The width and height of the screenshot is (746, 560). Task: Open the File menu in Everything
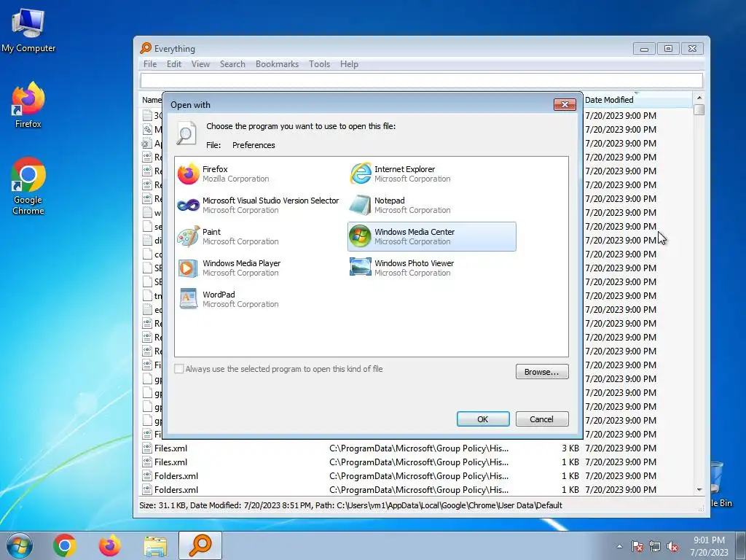(x=150, y=64)
